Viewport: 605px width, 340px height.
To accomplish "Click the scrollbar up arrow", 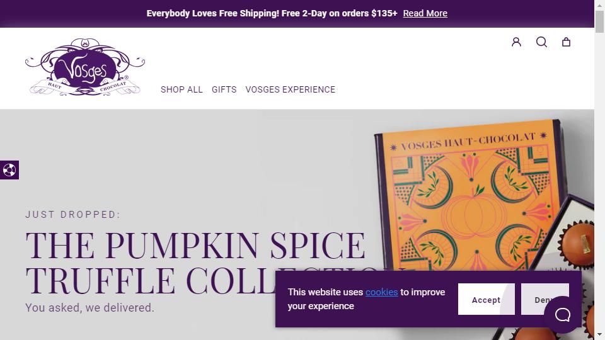I will [x=599, y=5].
